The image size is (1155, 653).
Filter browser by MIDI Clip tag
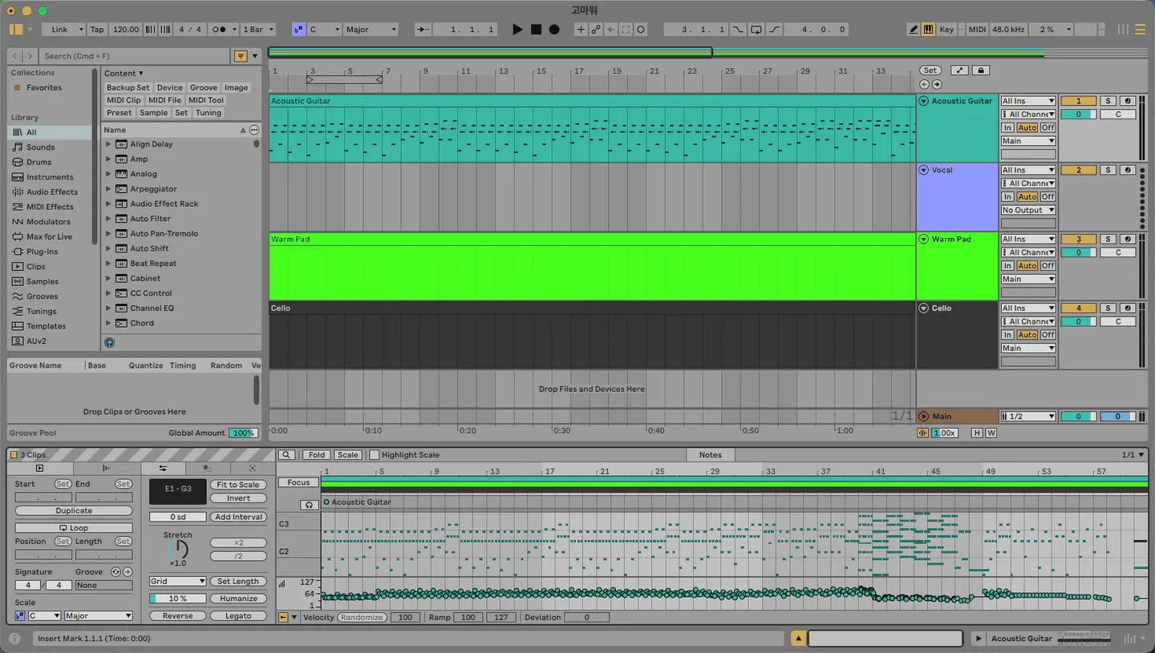tap(124, 100)
